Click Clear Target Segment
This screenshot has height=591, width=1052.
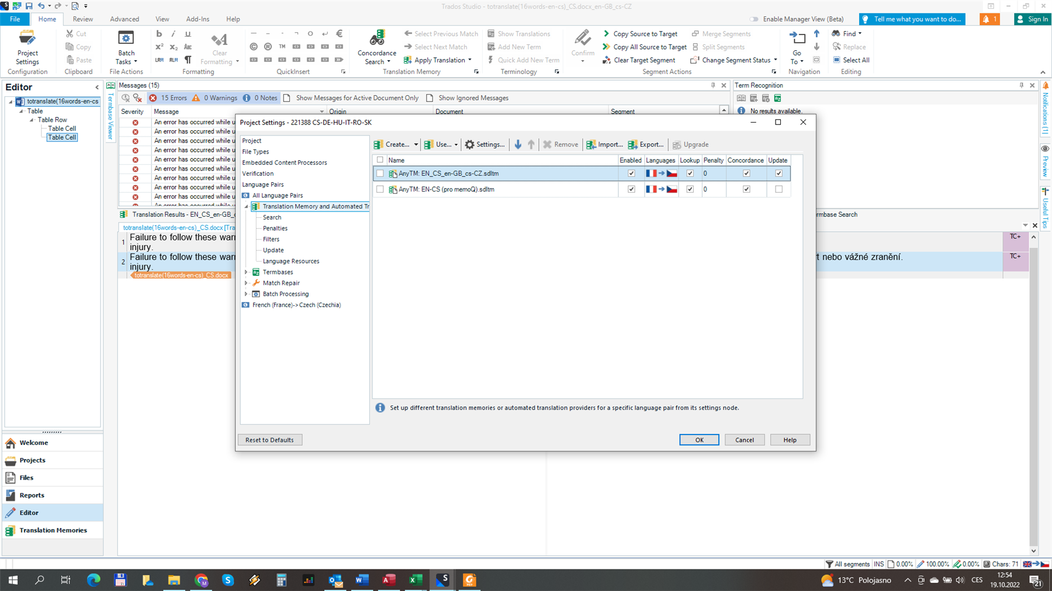[x=639, y=60]
